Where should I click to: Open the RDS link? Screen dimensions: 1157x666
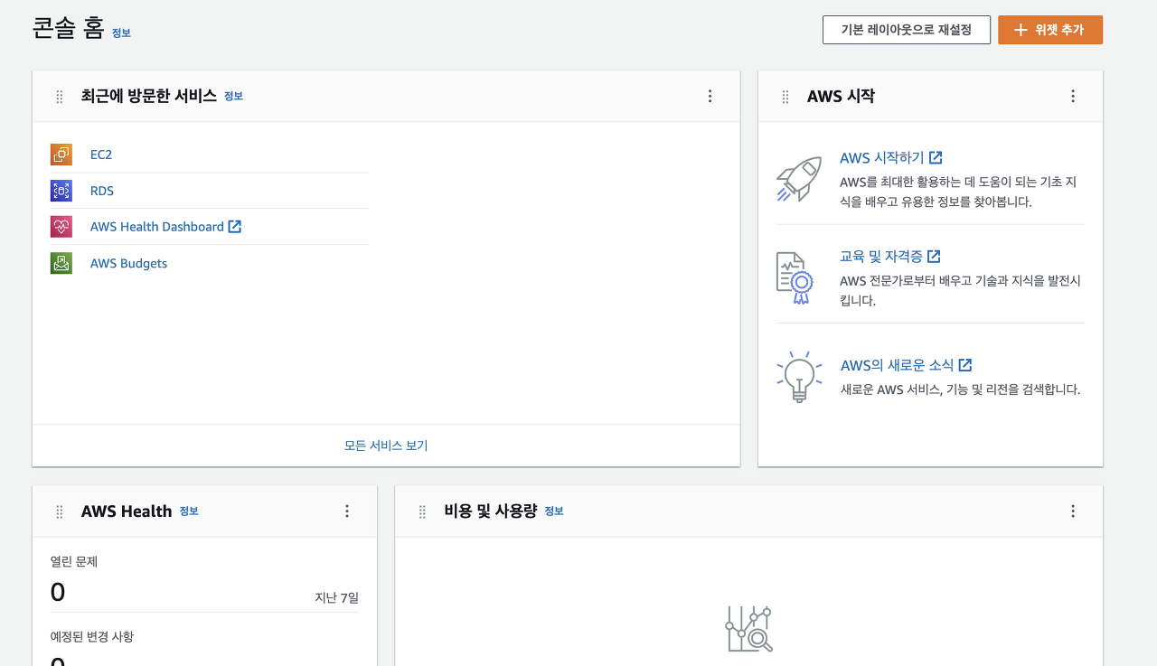click(102, 191)
